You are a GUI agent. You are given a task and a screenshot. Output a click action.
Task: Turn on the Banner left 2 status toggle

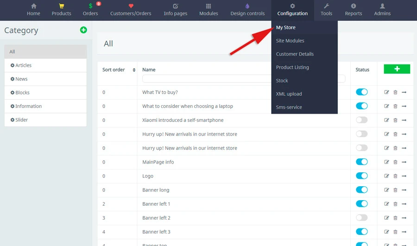coord(361,218)
